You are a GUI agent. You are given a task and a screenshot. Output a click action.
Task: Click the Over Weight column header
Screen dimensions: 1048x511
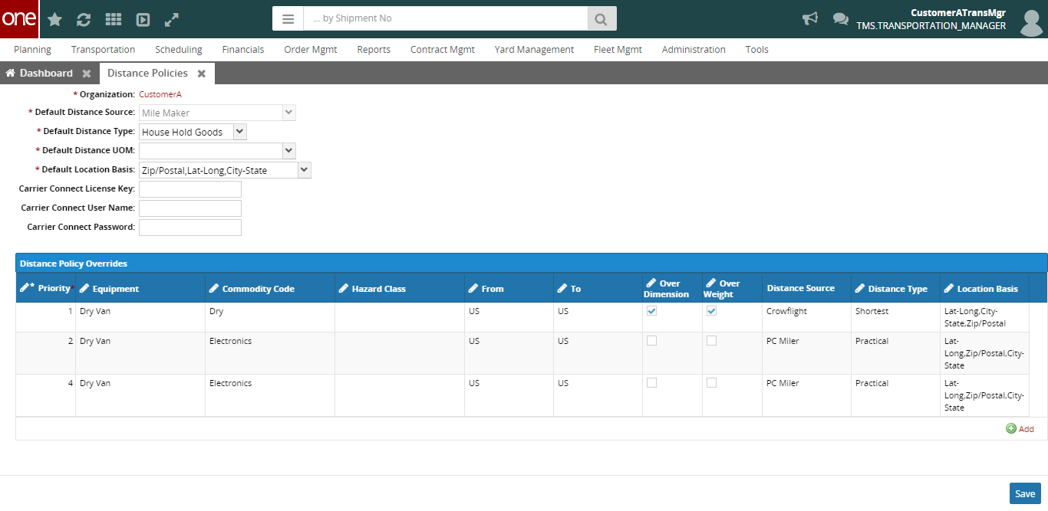(732, 288)
